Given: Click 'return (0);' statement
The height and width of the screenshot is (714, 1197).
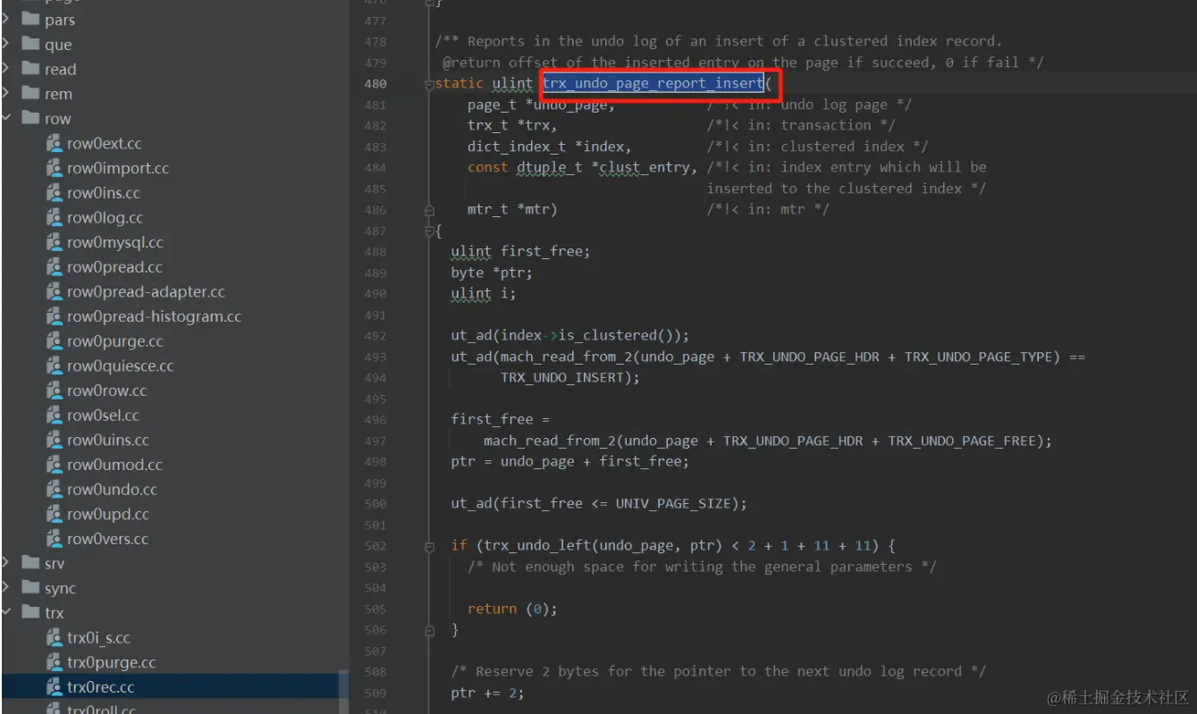Looking at the screenshot, I should [x=512, y=609].
